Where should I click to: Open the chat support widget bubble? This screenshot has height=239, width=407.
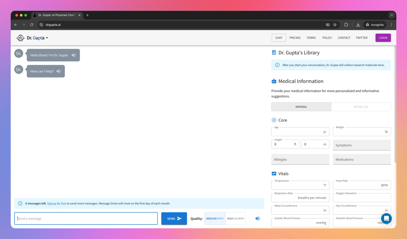click(386, 218)
